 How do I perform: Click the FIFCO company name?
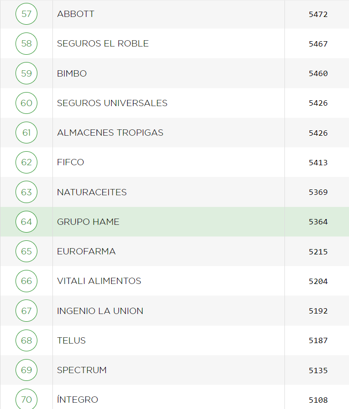coord(70,162)
